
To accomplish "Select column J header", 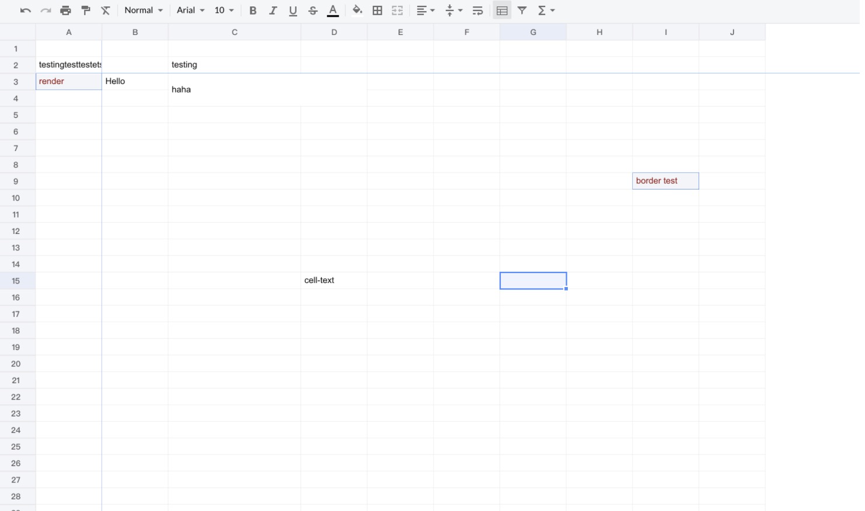I will point(732,32).
